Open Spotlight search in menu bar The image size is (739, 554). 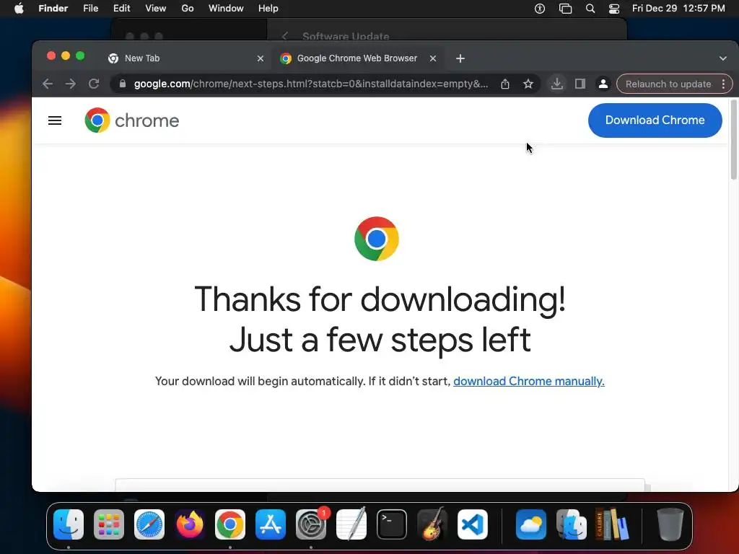(x=590, y=9)
